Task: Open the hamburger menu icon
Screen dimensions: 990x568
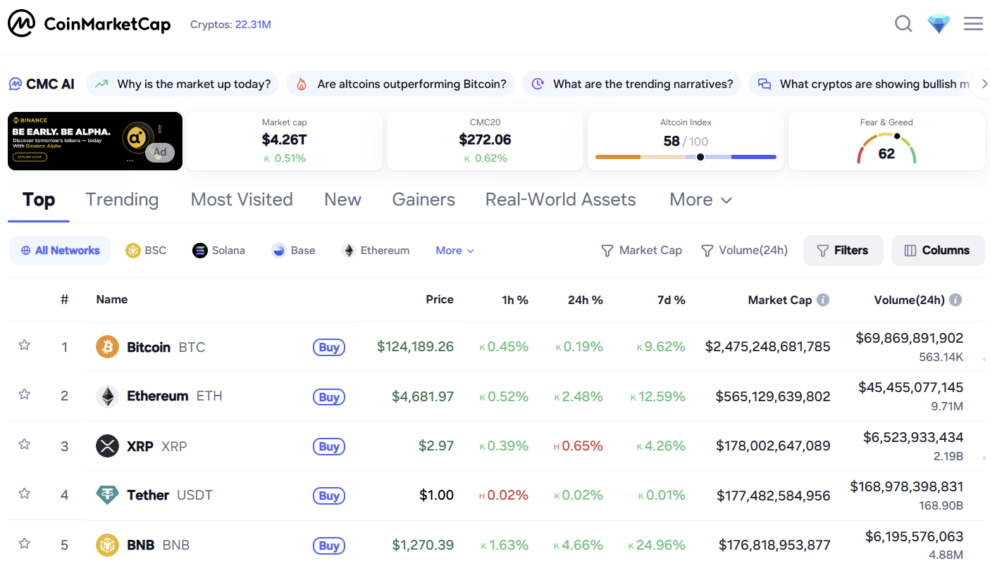Action: (973, 24)
